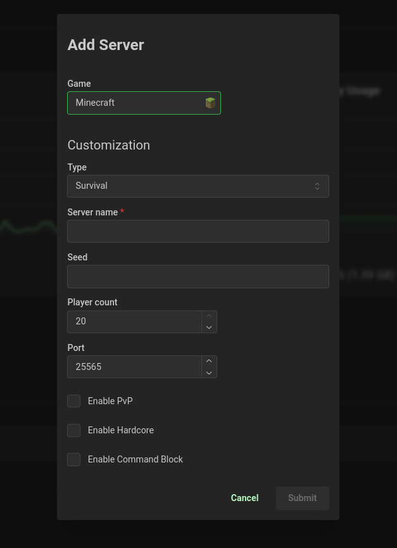Enable the PvP checkbox
This screenshot has height=548, width=397.
(x=74, y=401)
